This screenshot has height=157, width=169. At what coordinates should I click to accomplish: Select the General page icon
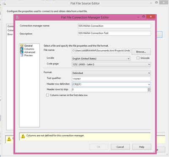click(22, 45)
